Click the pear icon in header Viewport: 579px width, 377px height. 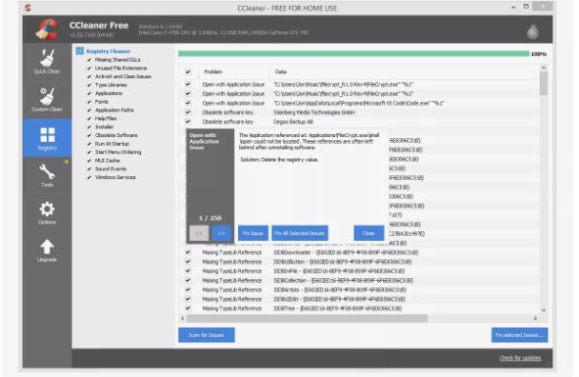click(532, 30)
